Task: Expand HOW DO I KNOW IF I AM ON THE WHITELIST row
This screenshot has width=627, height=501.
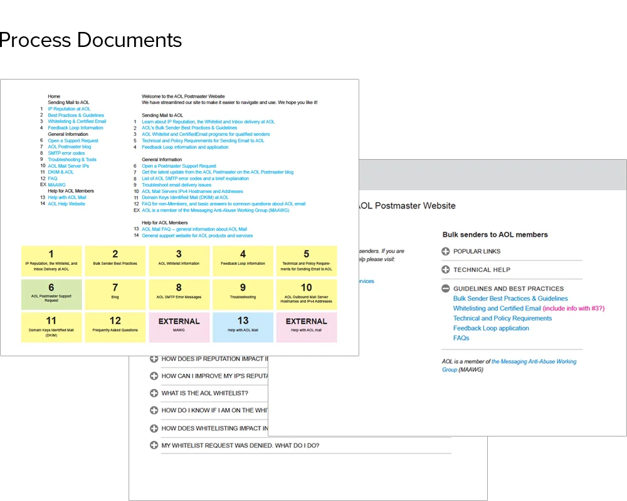Action: pos(154,410)
